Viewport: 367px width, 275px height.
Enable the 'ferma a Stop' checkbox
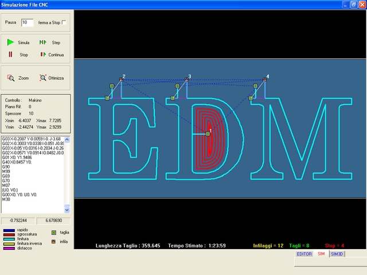coord(64,22)
